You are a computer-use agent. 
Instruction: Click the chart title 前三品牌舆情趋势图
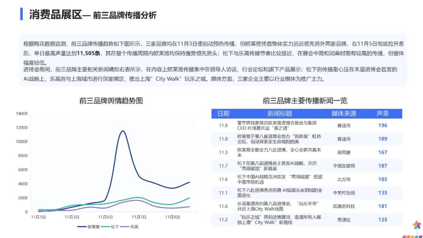[111, 101]
